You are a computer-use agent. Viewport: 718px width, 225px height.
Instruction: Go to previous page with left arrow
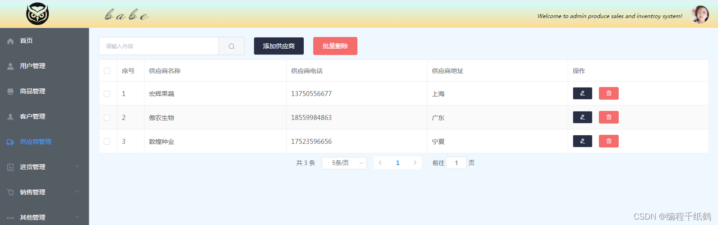[x=380, y=163]
